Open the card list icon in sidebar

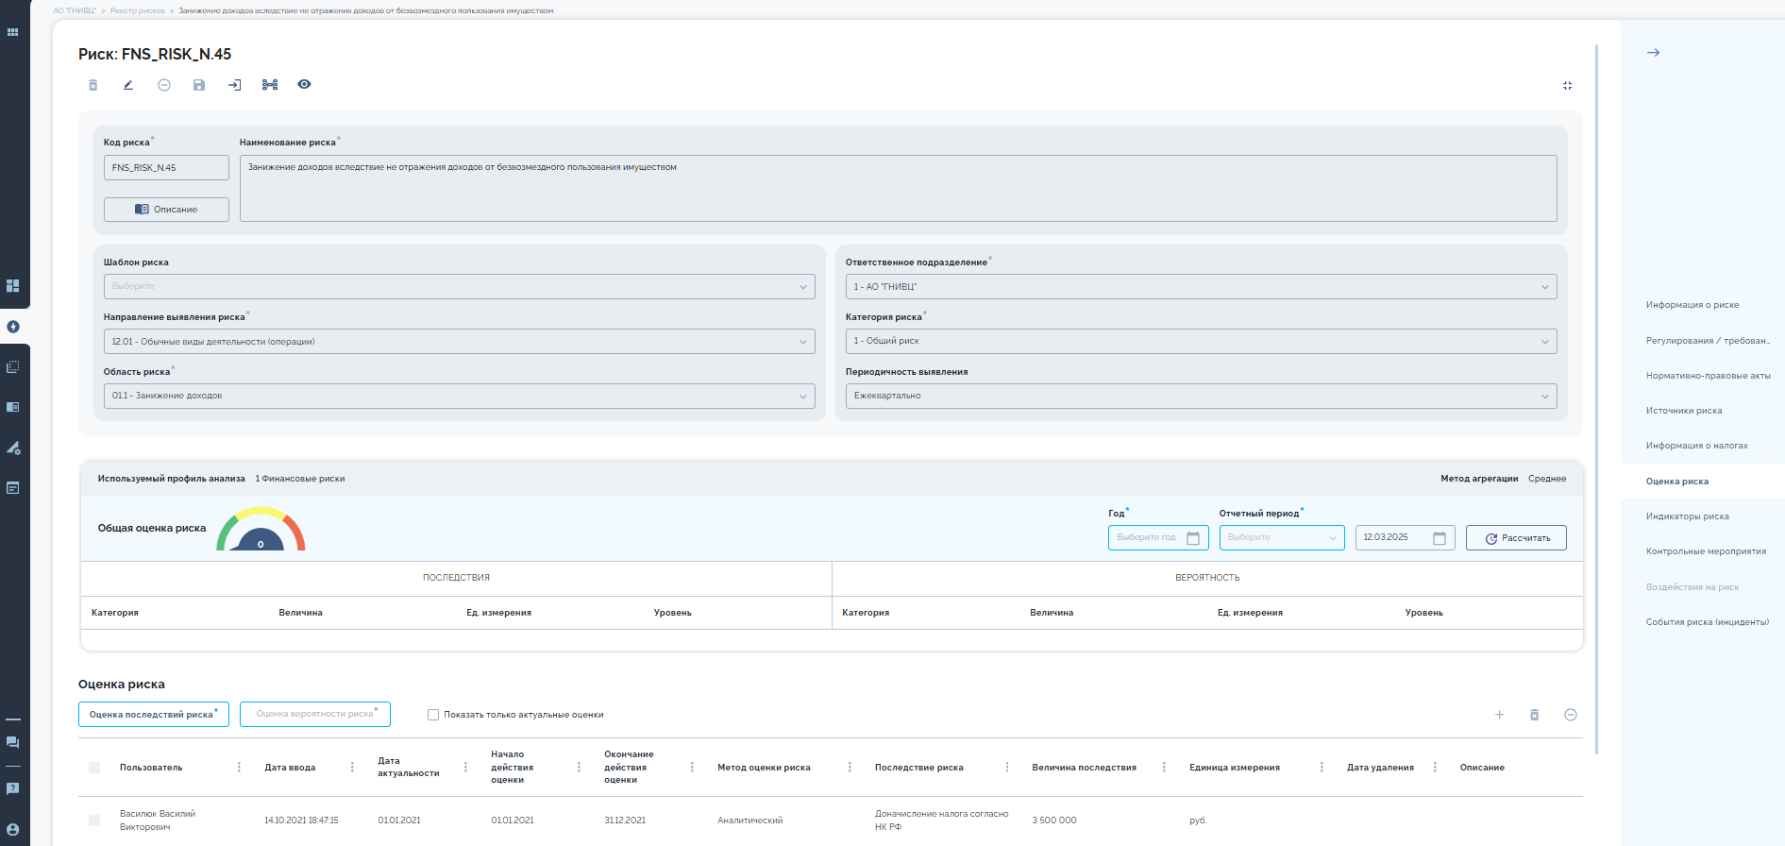(12, 407)
